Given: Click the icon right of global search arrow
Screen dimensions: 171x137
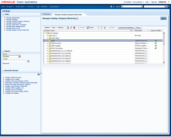Looking at the screenshot, I should (x=169, y=6).
